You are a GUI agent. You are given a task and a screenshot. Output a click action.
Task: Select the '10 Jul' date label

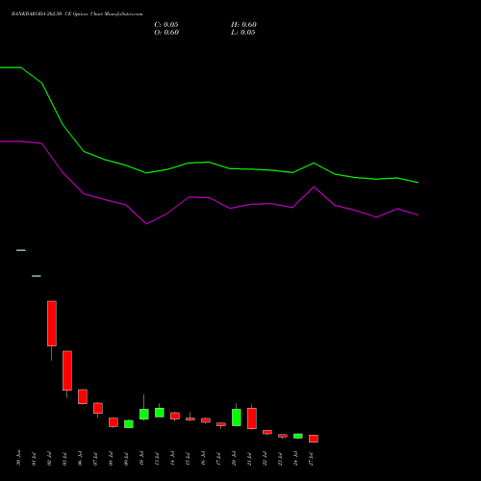(x=141, y=458)
